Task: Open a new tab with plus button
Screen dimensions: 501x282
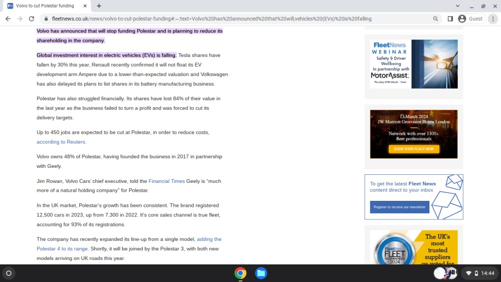Action: [x=99, y=6]
